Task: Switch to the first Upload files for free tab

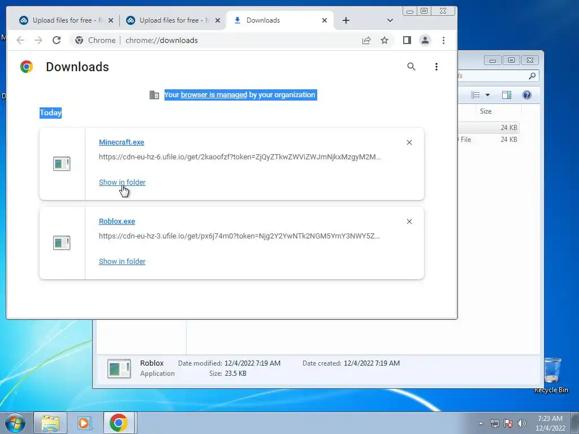Action: pos(67,20)
